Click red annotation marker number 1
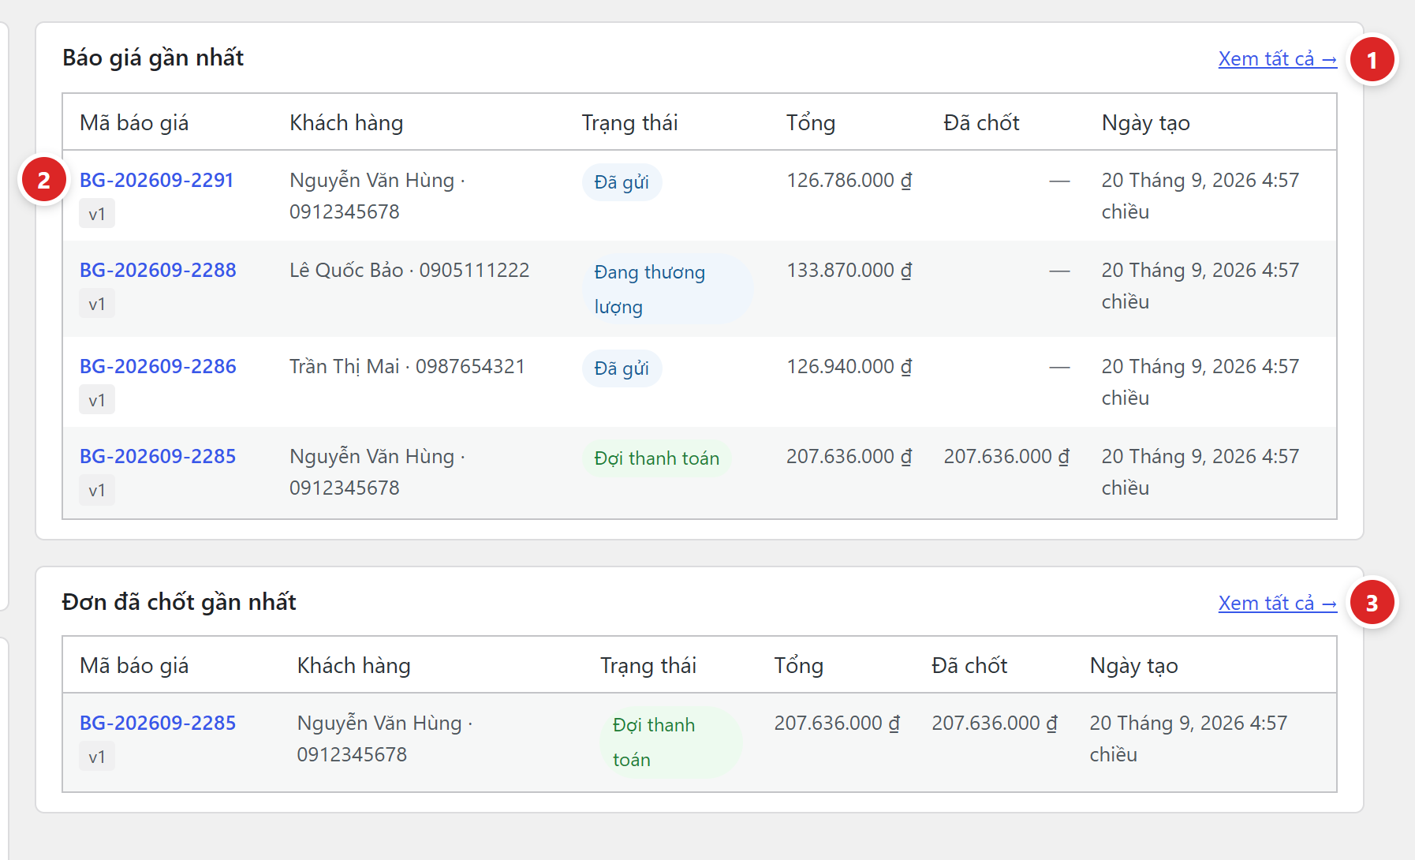Screen dimensions: 1415x860 pos(1372,60)
